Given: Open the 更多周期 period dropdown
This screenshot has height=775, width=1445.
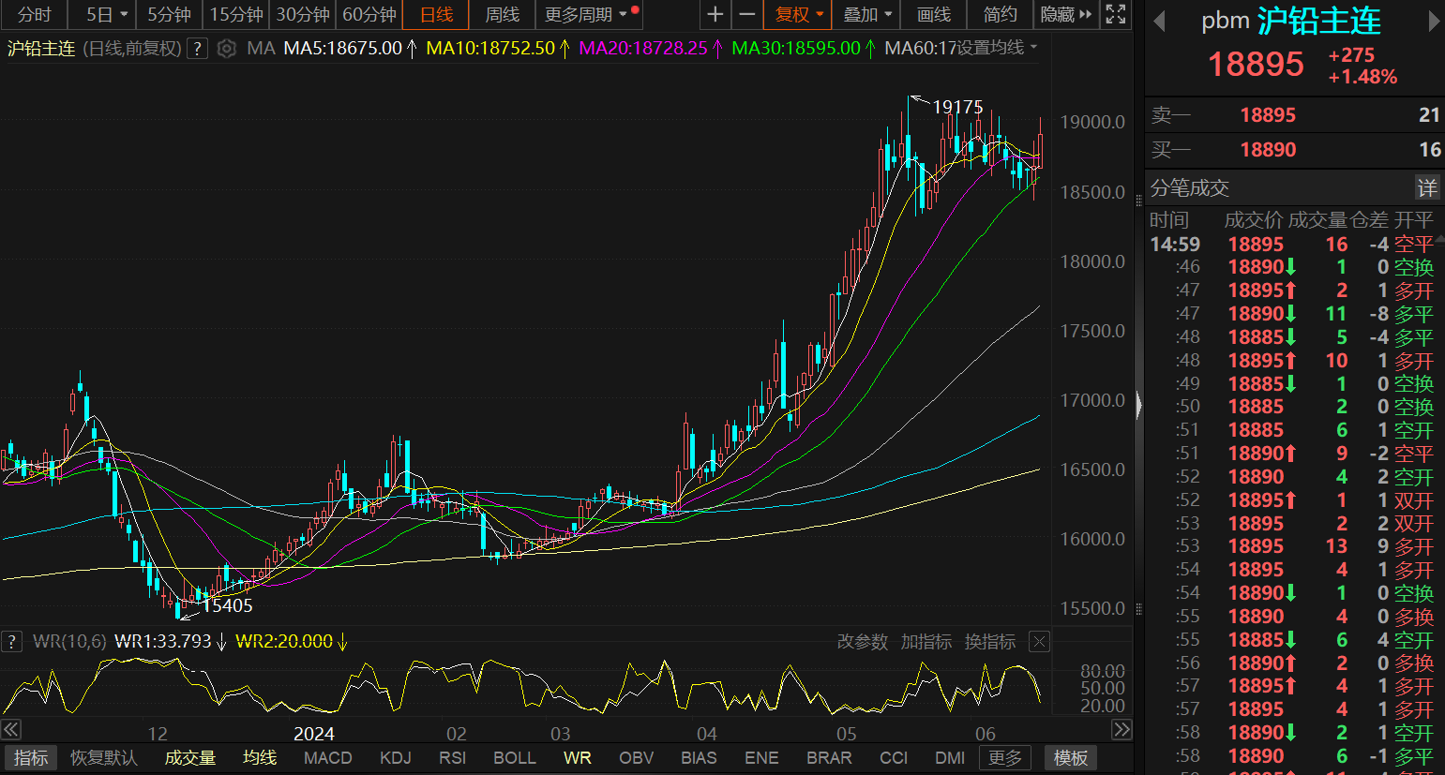Looking at the screenshot, I should (x=579, y=15).
